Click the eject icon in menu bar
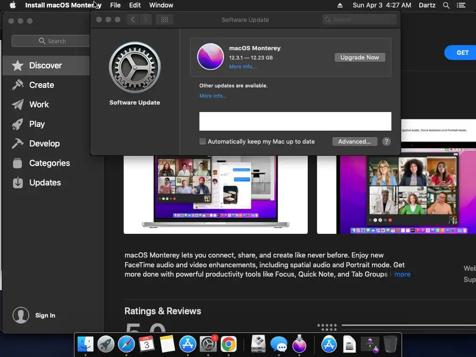Screen dimensions: 476x357 340,5
